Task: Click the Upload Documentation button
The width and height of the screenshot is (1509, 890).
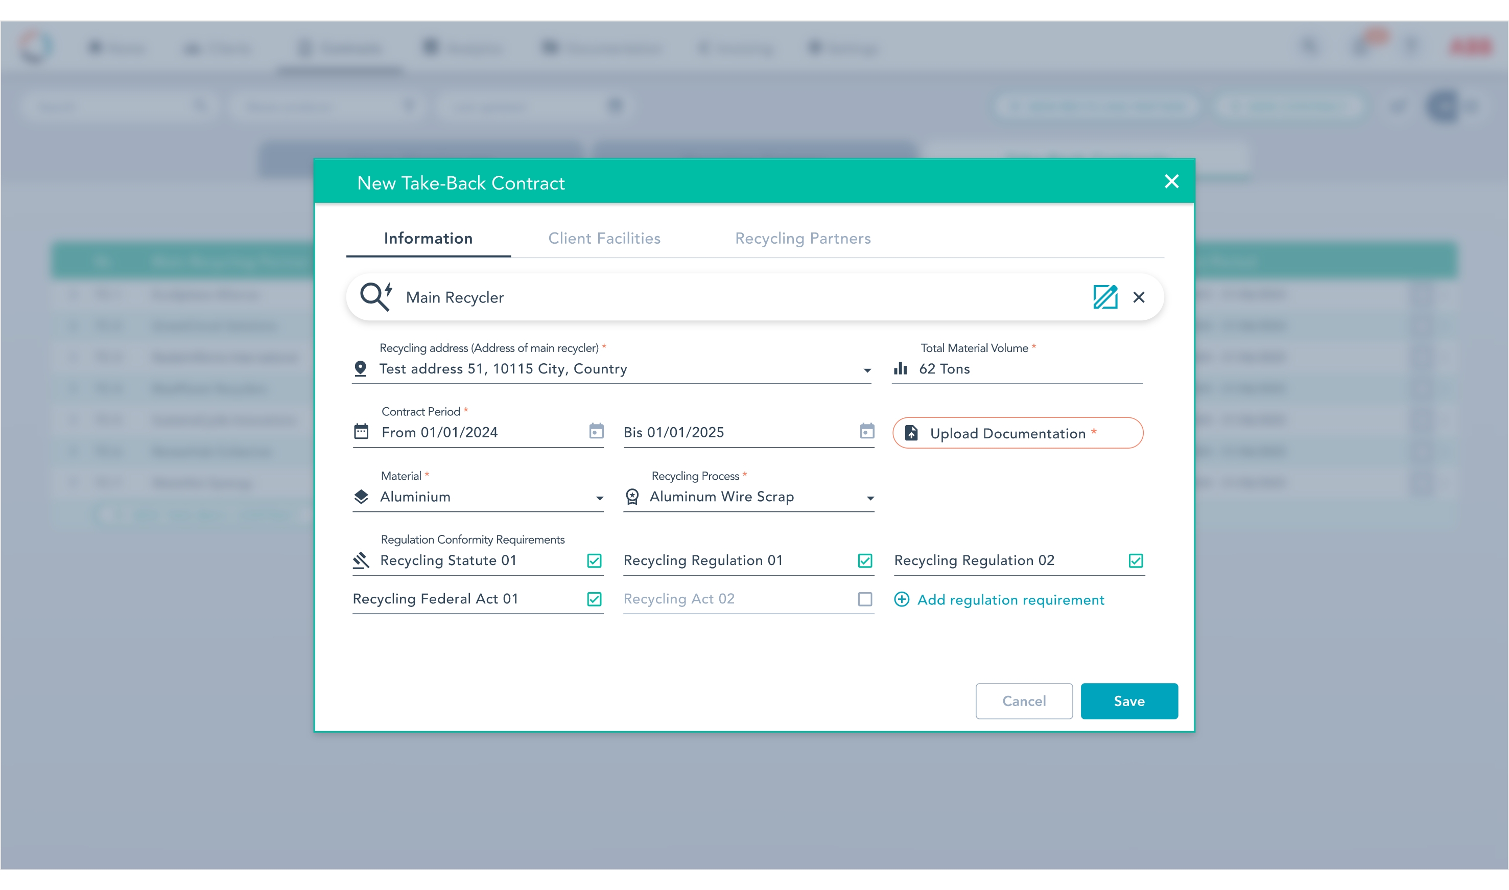Action: point(1017,433)
